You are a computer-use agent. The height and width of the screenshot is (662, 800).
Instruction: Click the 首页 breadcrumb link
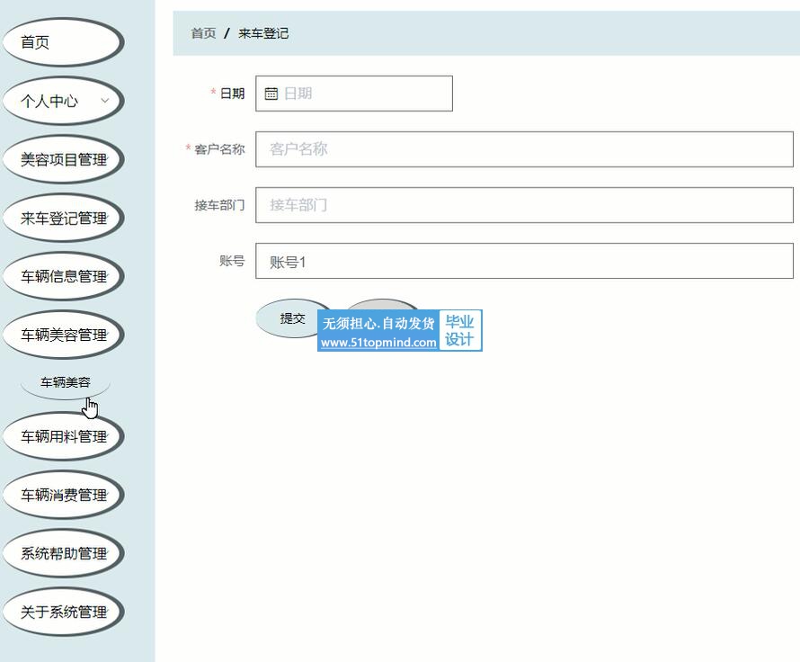coord(203,33)
